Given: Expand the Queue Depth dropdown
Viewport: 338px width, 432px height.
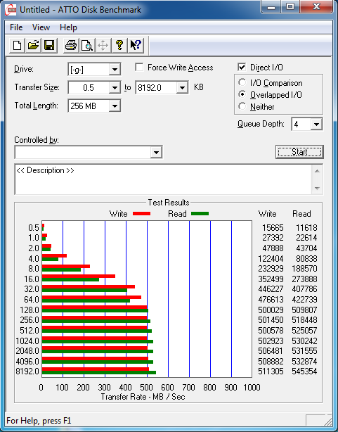Looking at the screenshot, I should [x=316, y=125].
